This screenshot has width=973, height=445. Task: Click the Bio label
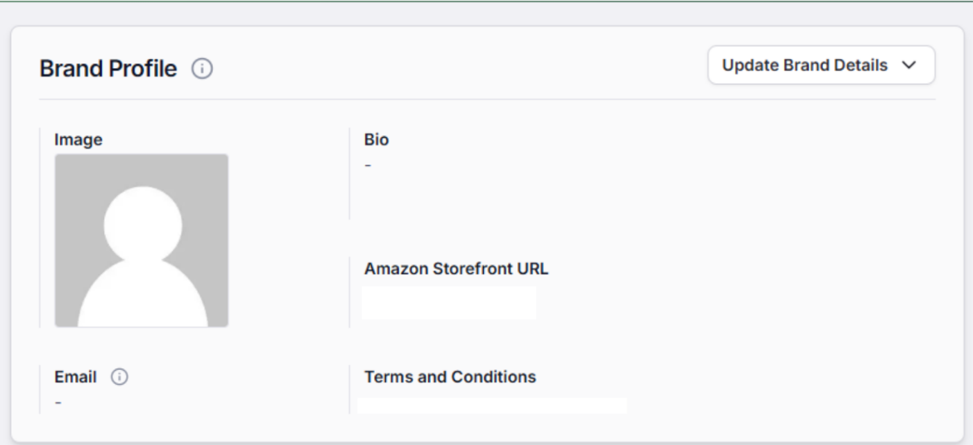coord(377,140)
